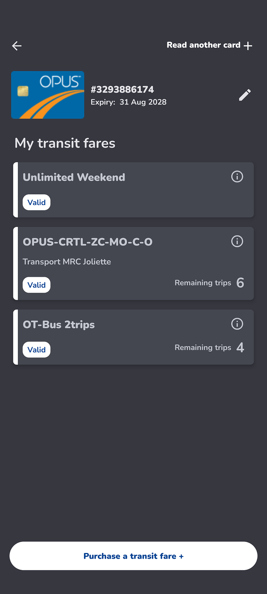The height and width of the screenshot is (594, 267).
Task: Tap the Valid badge under Unlimited Weekend
Action: click(x=36, y=202)
